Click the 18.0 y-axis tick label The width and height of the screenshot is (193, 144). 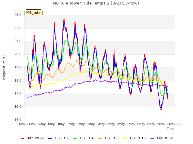coord(18,81)
